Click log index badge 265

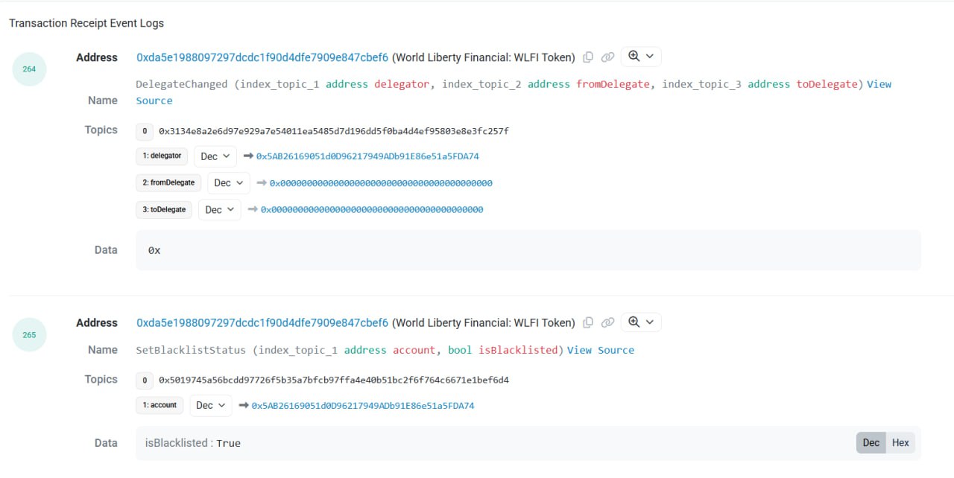click(x=29, y=335)
